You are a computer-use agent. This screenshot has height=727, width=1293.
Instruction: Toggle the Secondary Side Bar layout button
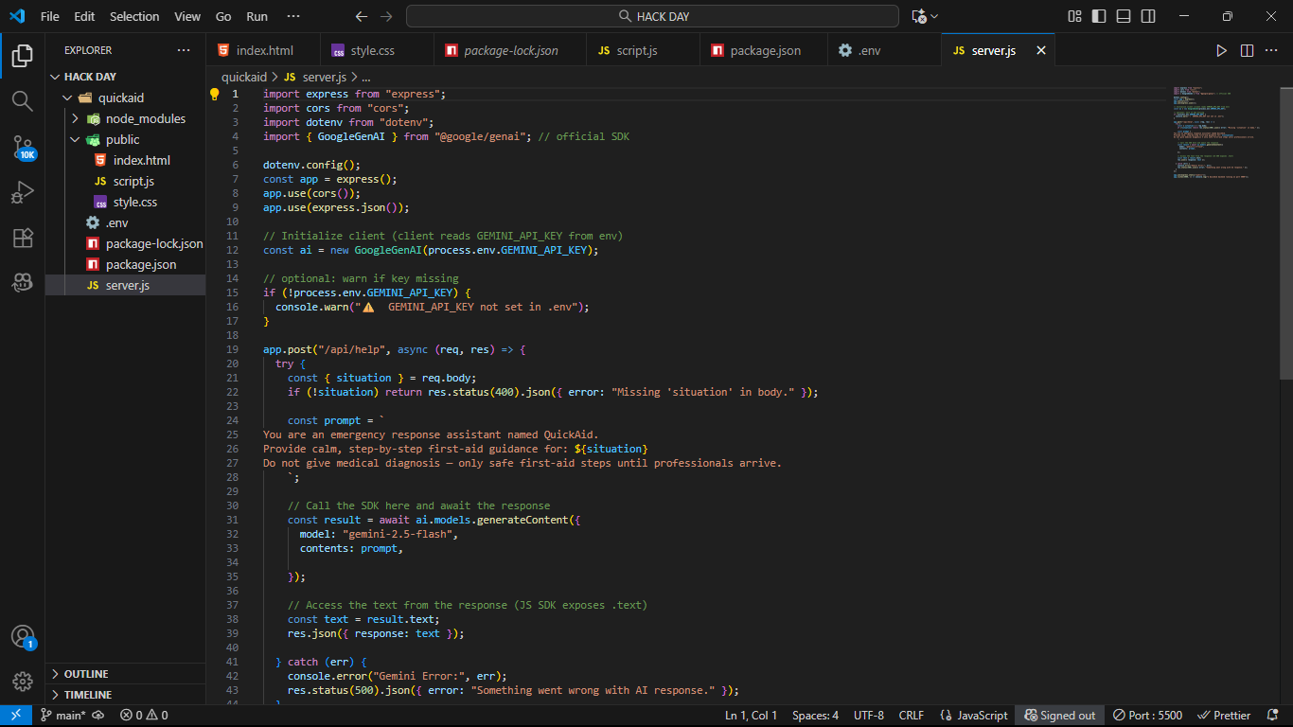coord(1148,16)
